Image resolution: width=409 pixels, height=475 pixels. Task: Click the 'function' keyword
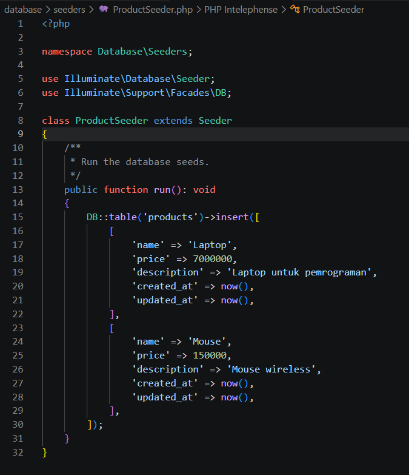(126, 190)
